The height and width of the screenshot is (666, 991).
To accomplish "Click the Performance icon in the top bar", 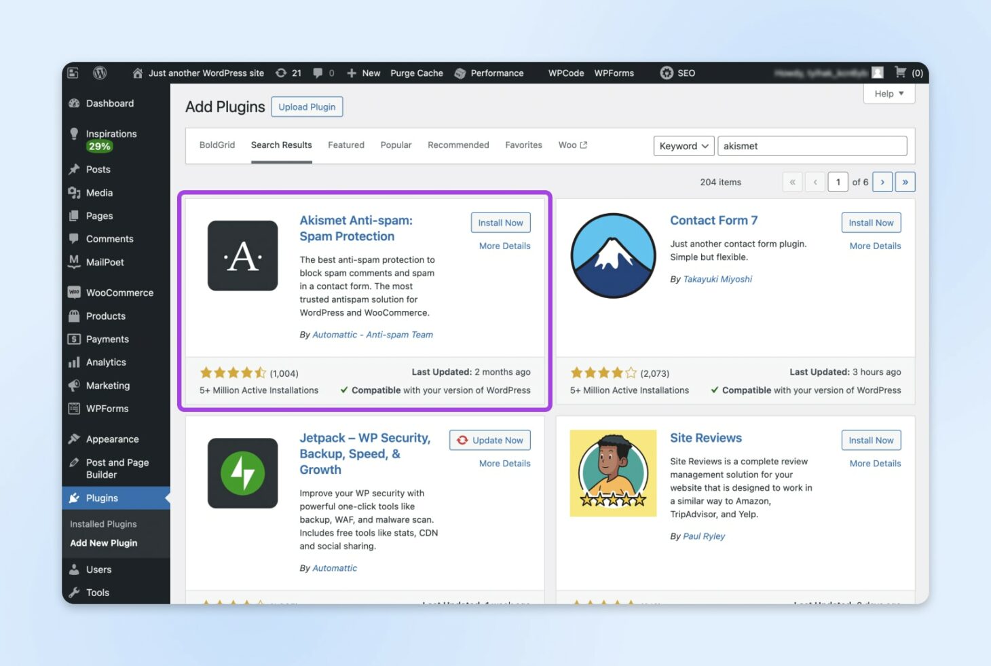I will tap(460, 73).
